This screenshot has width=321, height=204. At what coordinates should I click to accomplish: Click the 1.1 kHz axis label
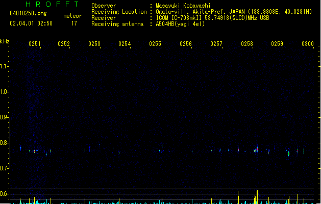4,66
